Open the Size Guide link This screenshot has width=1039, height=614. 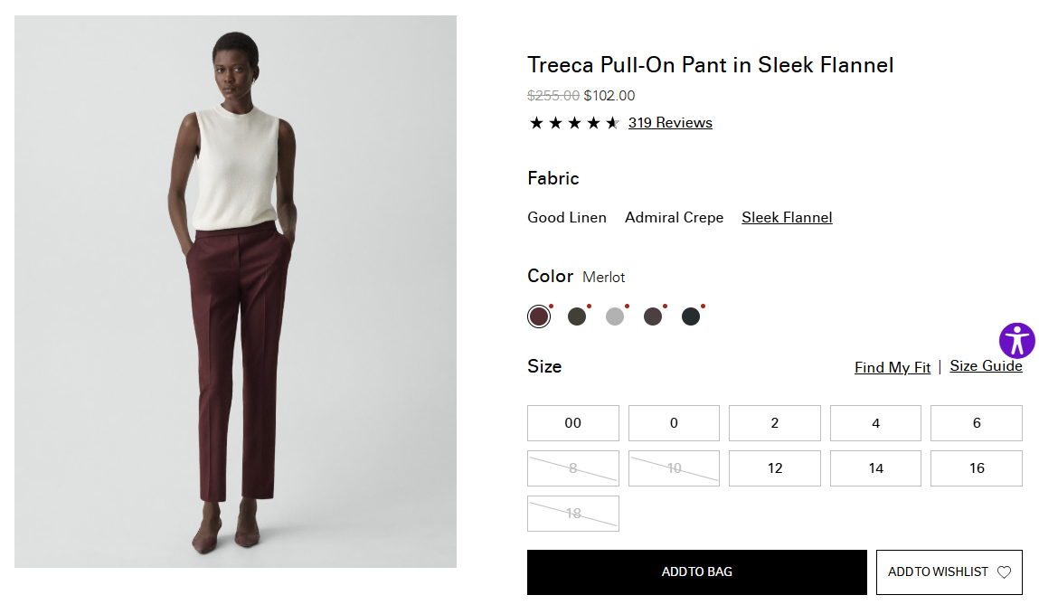coord(986,366)
